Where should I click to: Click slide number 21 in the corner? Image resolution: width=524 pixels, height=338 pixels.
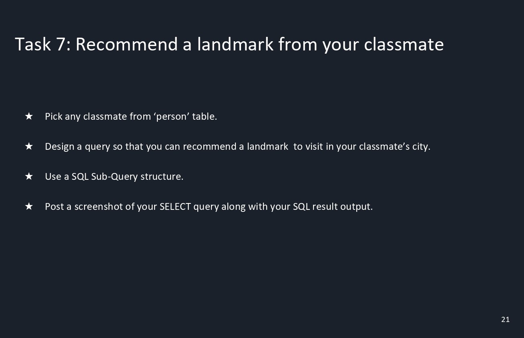(x=505, y=319)
